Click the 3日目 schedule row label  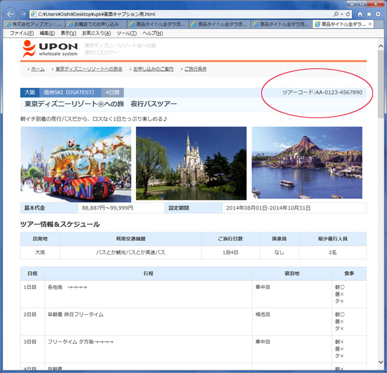(30, 342)
